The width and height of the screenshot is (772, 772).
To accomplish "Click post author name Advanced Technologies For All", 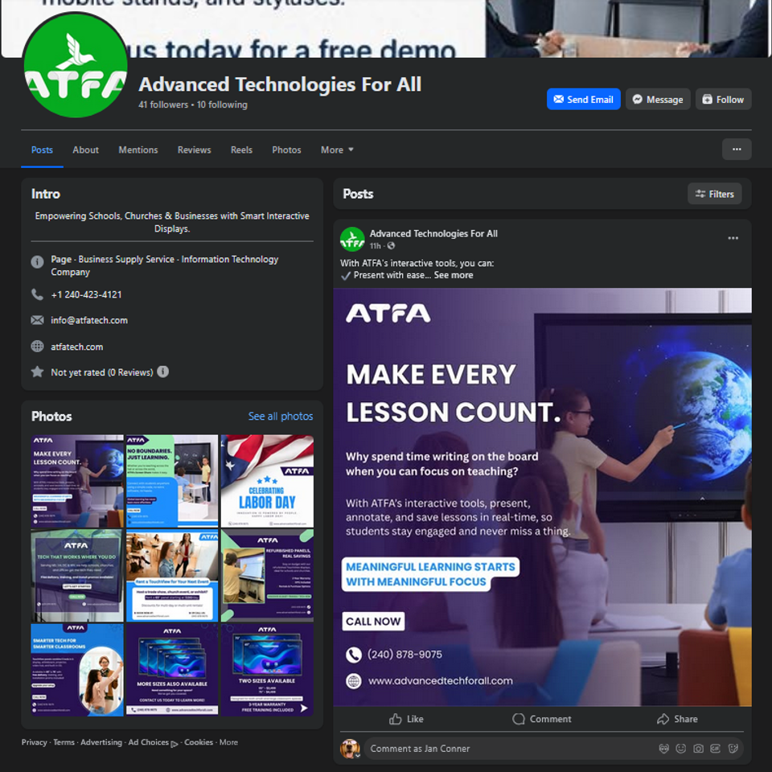I will 433,233.
